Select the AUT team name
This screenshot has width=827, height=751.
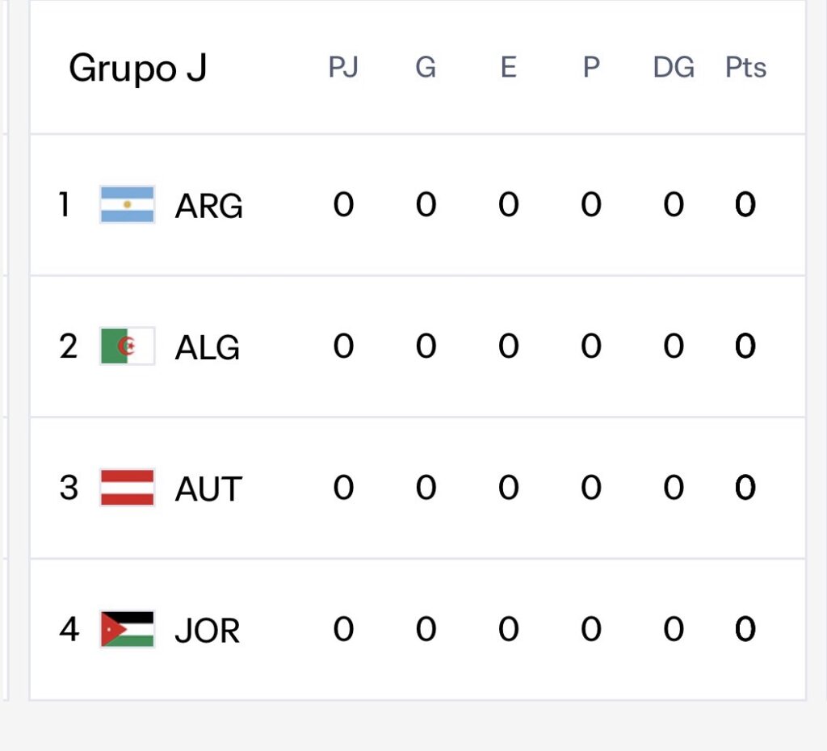coord(208,489)
